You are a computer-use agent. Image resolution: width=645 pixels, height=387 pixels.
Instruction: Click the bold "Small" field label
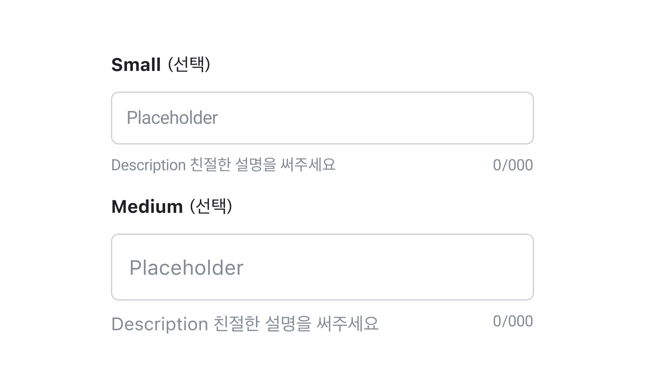tap(136, 64)
